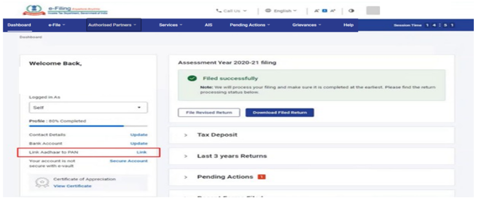Click the phone icon beside Call Us

point(218,11)
